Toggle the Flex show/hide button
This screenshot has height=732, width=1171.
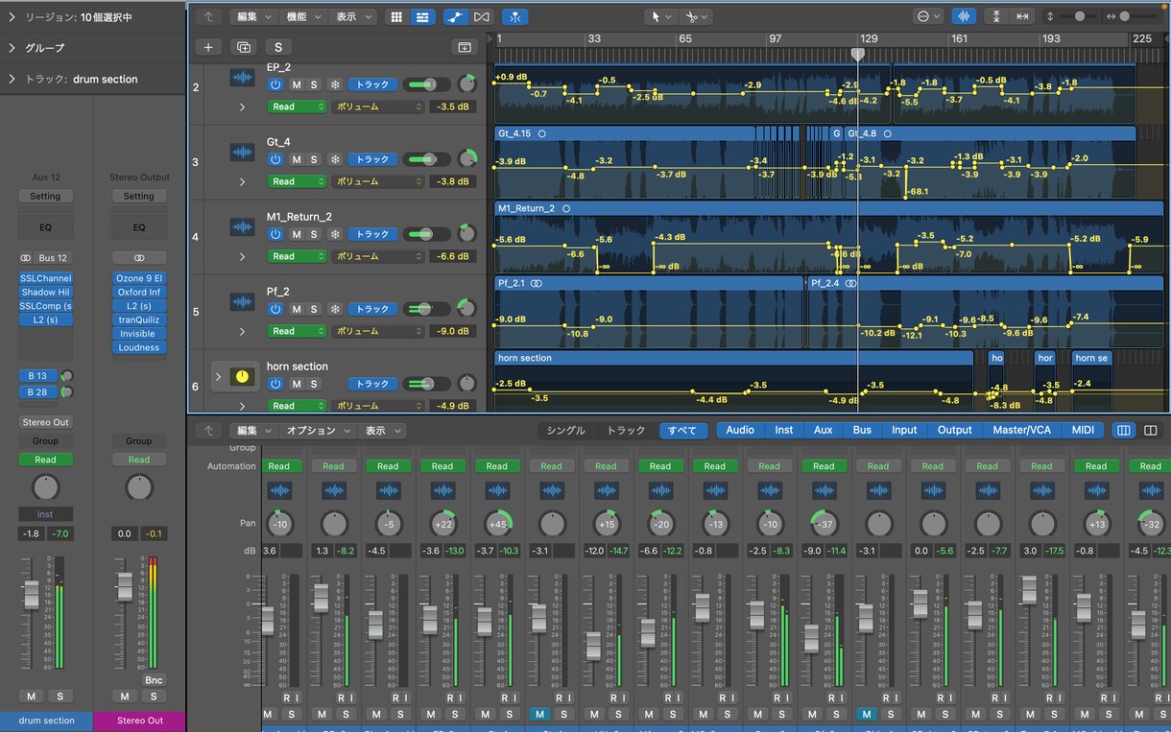coord(482,16)
